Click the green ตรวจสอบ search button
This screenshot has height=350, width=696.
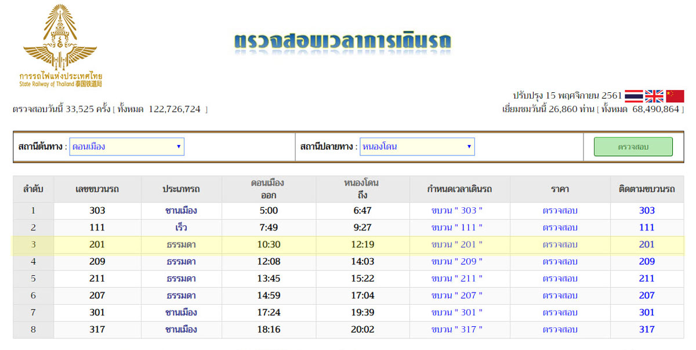click(x=633, y=147)
